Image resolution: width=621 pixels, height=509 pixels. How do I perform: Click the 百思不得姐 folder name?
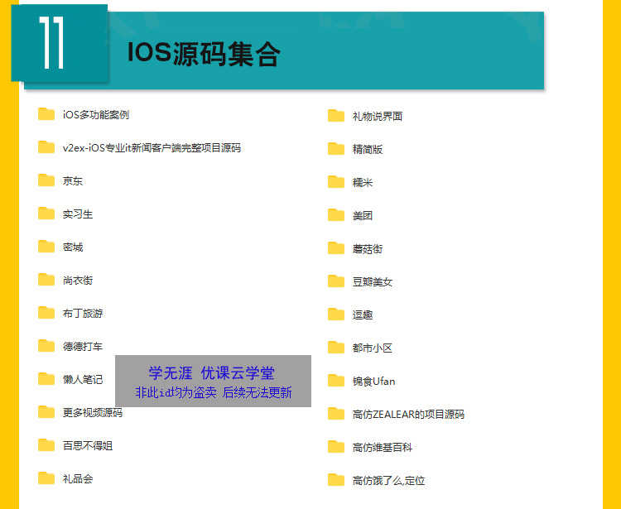[88, 445]
